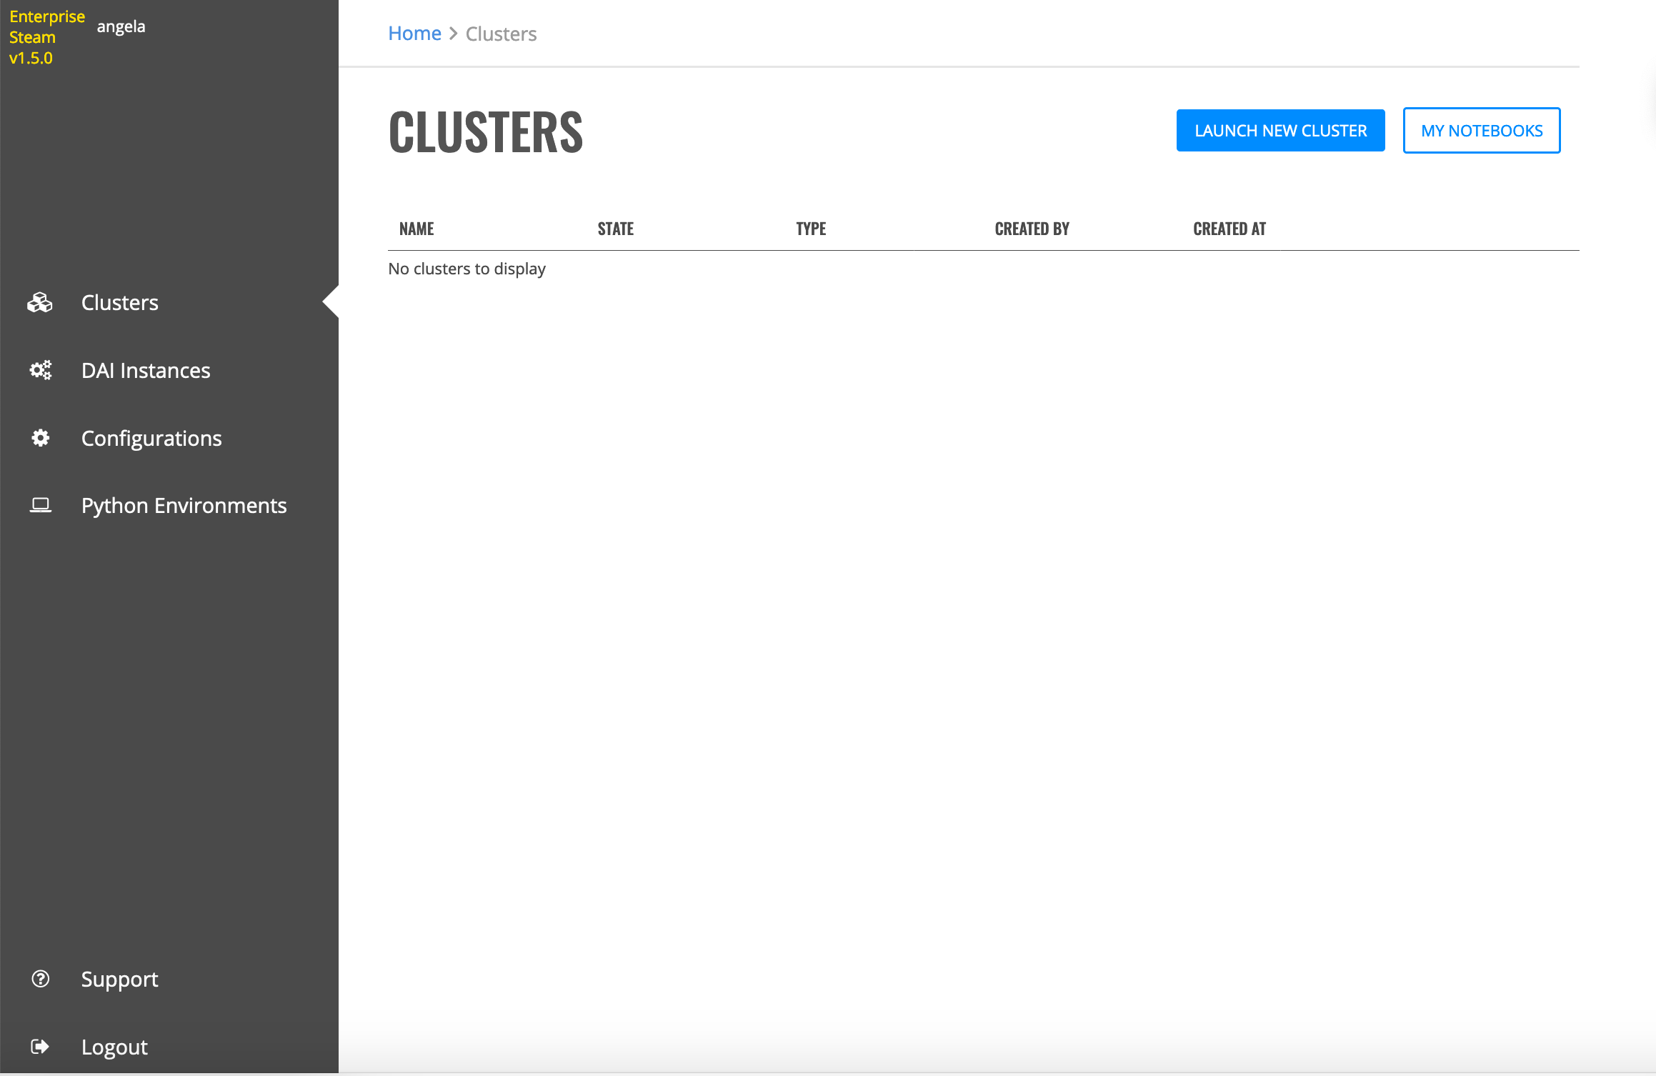Log out using the Logout item

(114, 1047)
